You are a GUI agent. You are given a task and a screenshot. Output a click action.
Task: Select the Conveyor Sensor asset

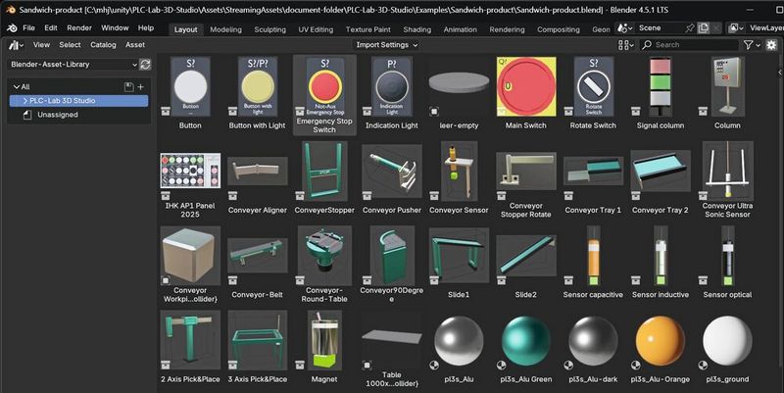tap(459, 178)
